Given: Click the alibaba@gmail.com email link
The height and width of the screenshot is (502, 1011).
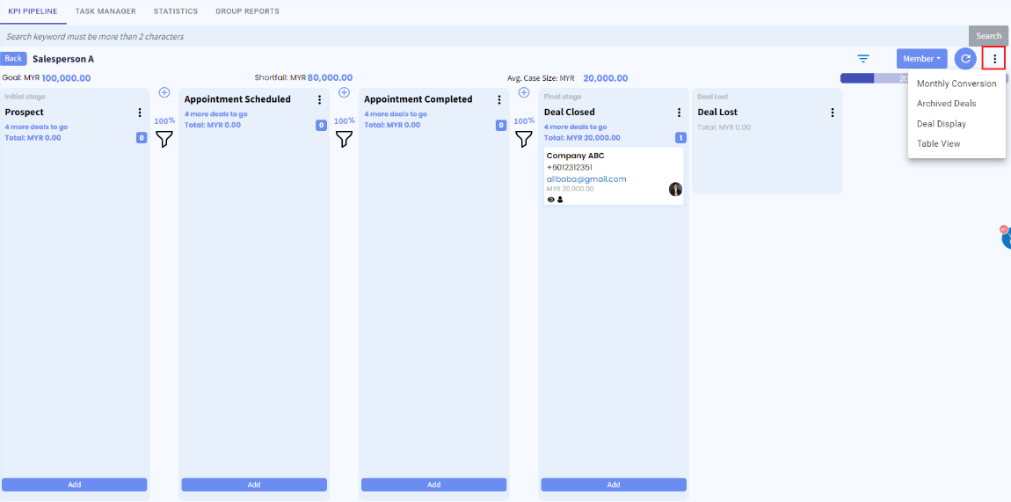Looking at the screenshot, I should click(x=586, y=179).
